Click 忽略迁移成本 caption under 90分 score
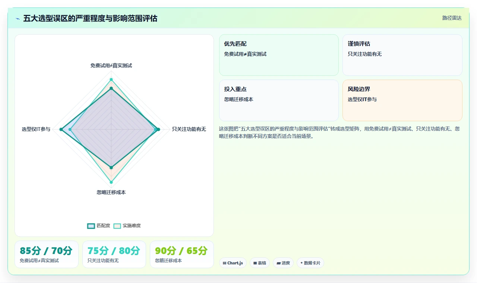This screenshot has width=477, height=283. pyautogui.click(x=168, y=261)
